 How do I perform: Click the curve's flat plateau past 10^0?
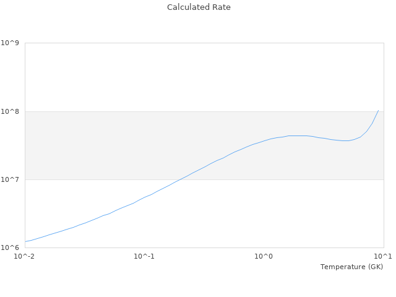pyautogui.click(x=297, y=136)
